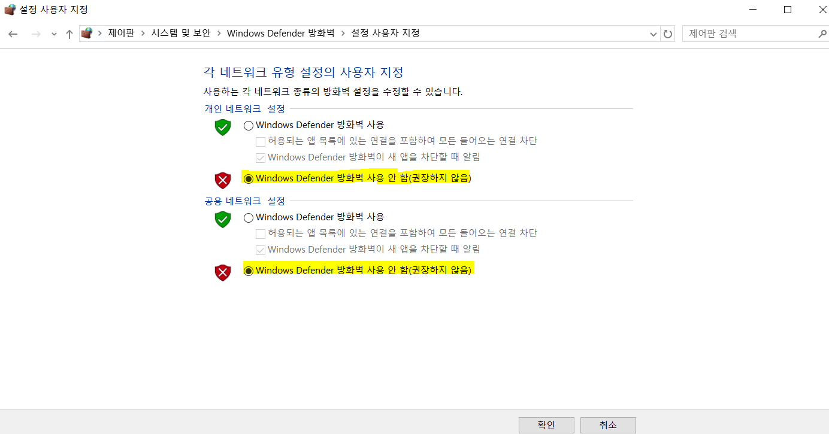Check block all incoming under 개인 네트워크
The width and height of the screenshot is (829, 434).
tap(261, 142)
